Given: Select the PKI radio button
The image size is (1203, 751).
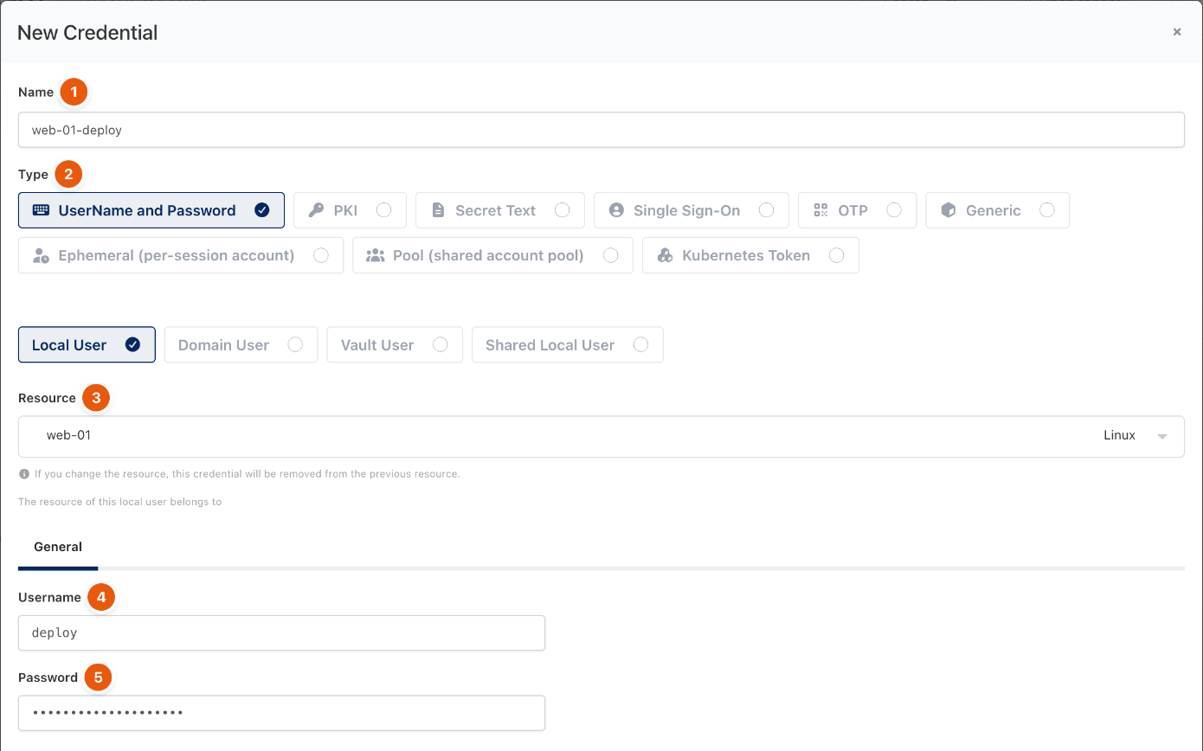Looking at the screenshot, I should click(x=384, y=210).
